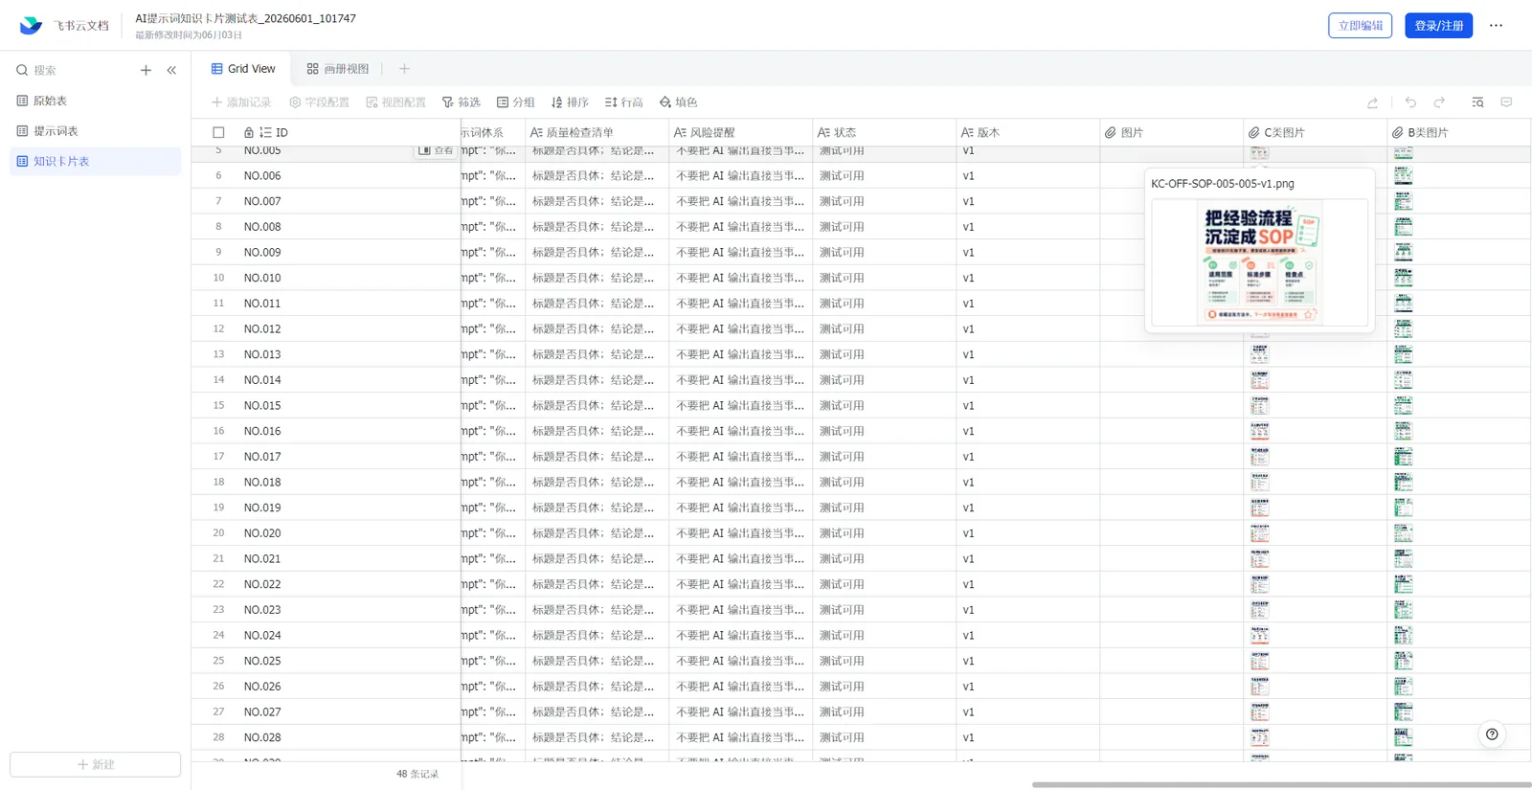Open the three-dot more menu
The image size is (1532, 790).
1496,26
